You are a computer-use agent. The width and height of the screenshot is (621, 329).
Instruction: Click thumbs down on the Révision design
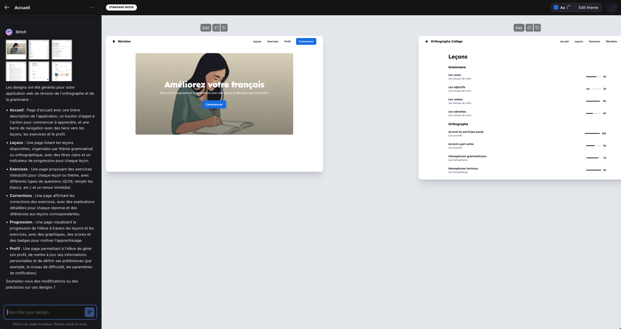click(224, 28)
